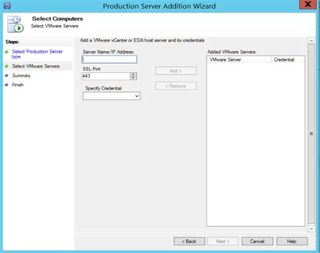Click the Select Computers heading text
Viewport: 320px width, 253px height.
click(57, 19)
